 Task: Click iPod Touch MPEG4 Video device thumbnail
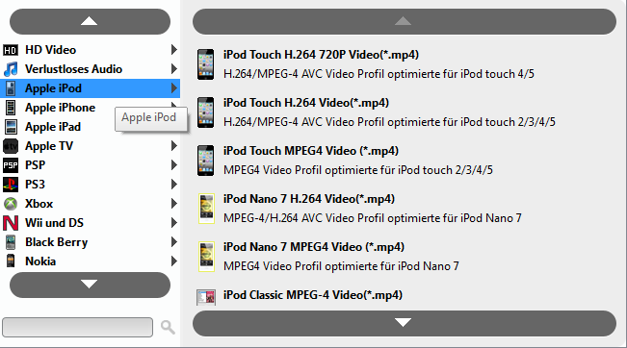(x=205, y=161)
